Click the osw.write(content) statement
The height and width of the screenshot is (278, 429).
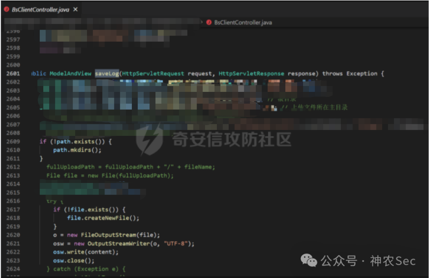click(85, 252)
